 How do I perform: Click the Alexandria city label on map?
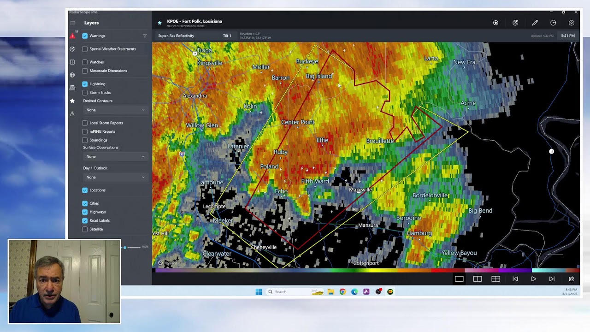click(x=195, y=95)
